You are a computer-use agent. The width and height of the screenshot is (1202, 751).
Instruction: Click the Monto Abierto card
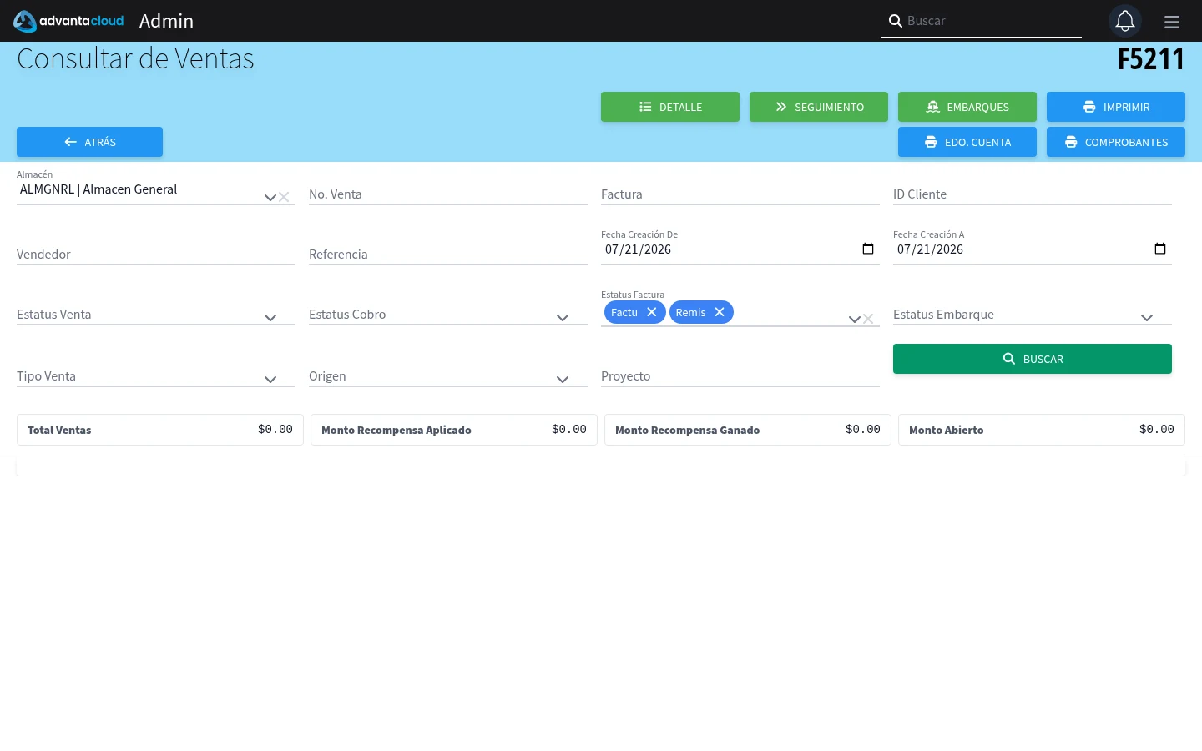1042,430
